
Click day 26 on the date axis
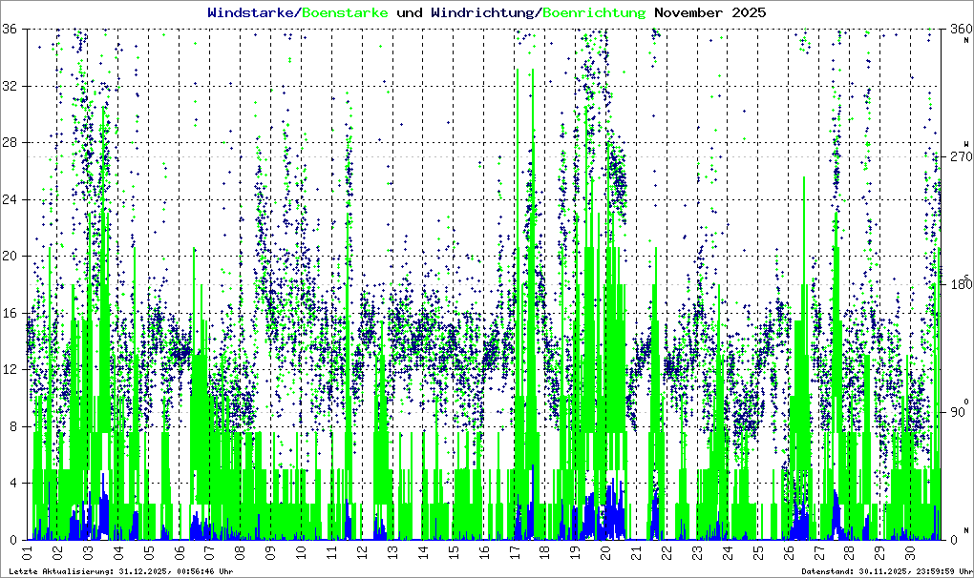pos(789,552)
